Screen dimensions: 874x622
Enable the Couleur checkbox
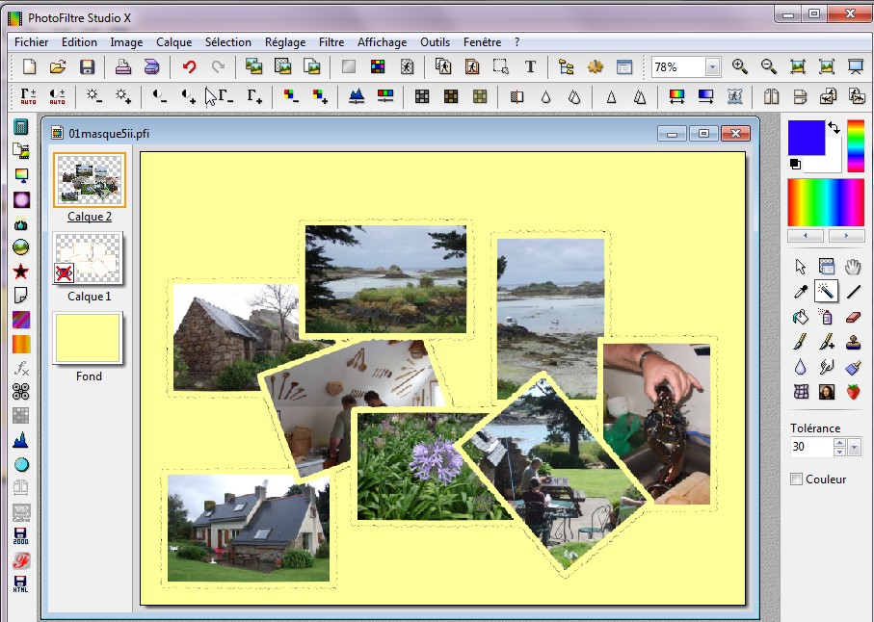pyautogui.click(x=796, y=479)
